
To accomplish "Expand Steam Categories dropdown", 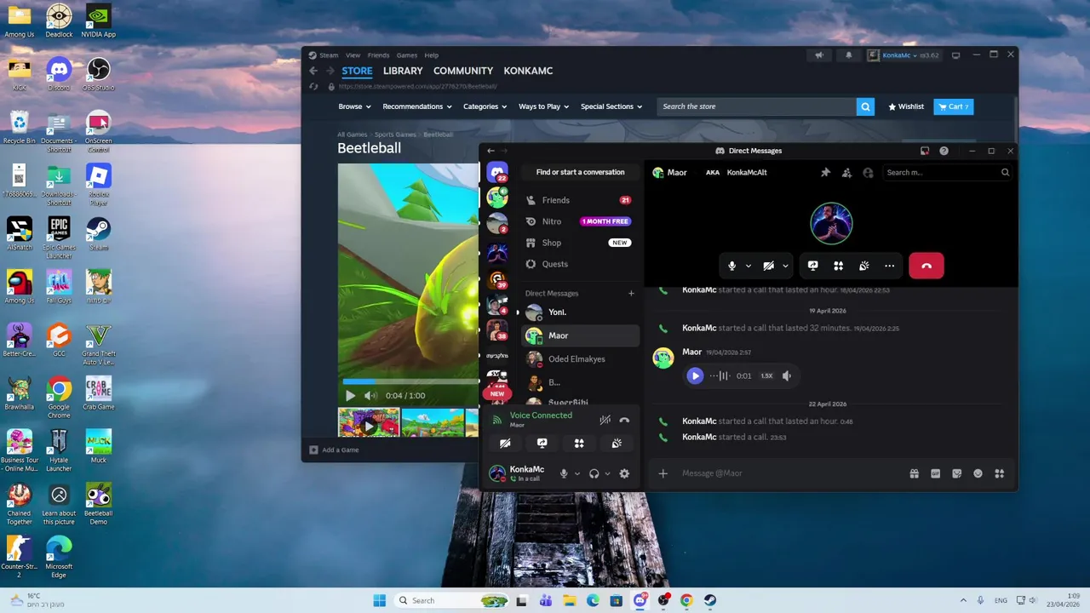I will click(x=485, y=106).
